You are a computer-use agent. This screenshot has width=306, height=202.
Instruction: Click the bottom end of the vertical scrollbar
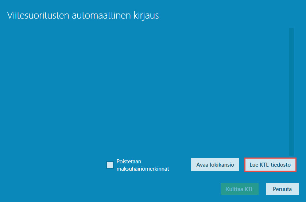(x=291, y=153)
